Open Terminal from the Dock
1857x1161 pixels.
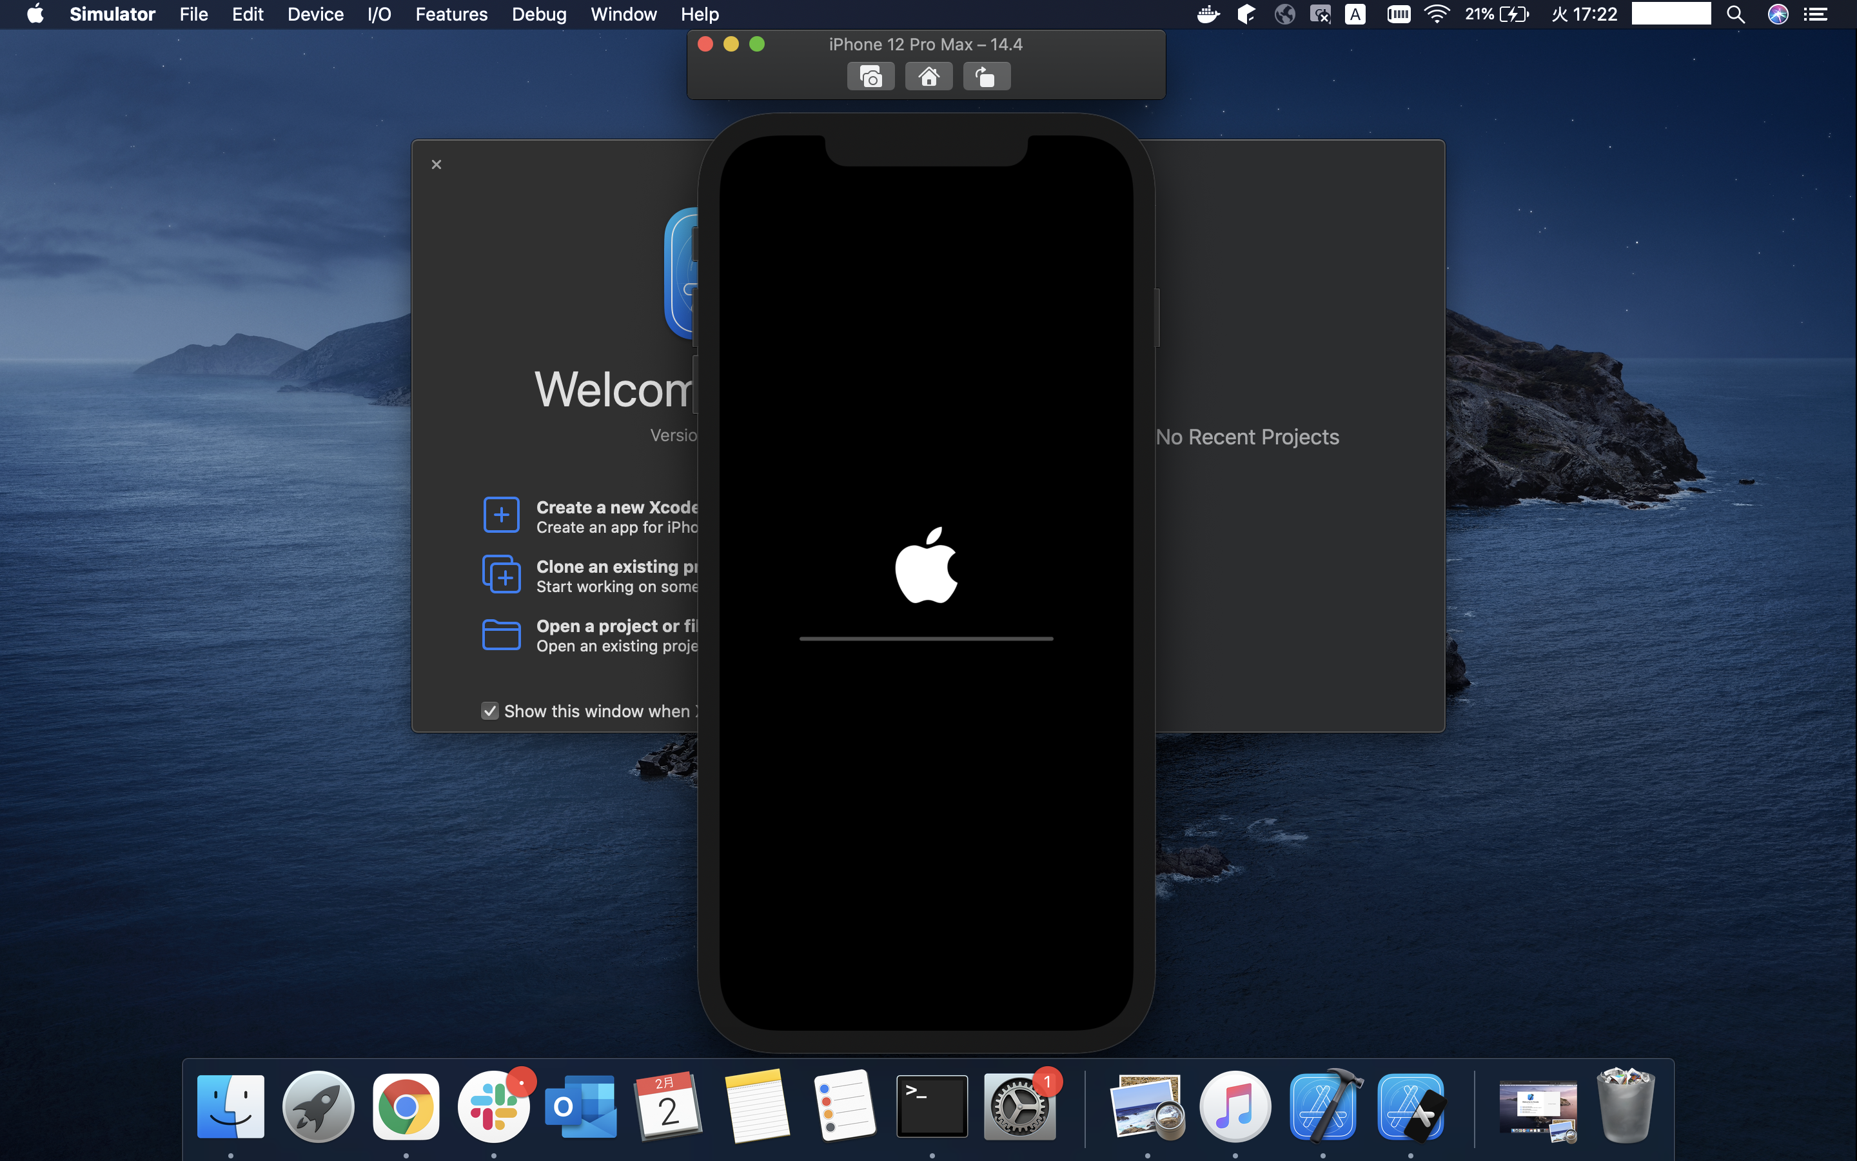pos(932,1106)
